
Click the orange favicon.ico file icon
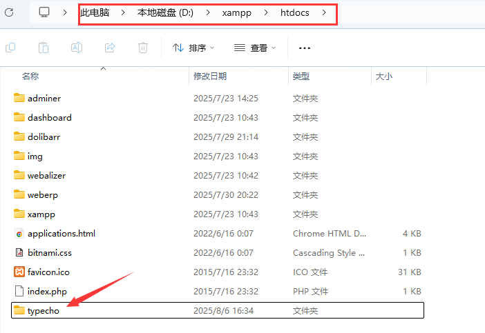pos(19,272)
